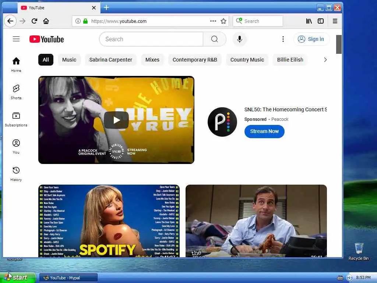Open Subscriptions in YouTube sidebar
Image resolution: width=377 pixels, height=283 pixels.
(x=16, y=119)
